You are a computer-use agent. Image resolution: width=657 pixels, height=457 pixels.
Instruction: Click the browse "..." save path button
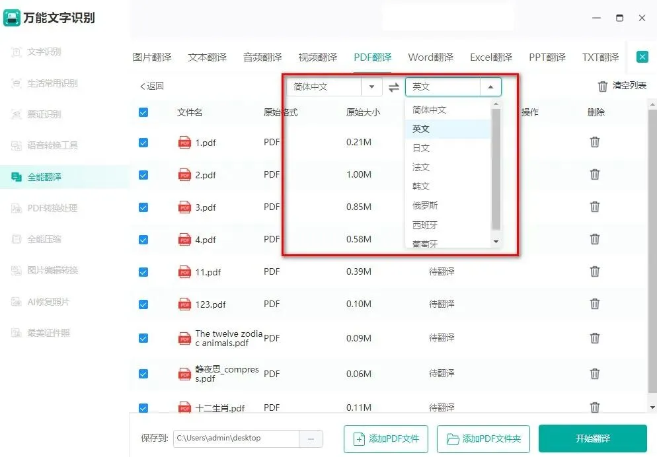(x=311, y=439)
